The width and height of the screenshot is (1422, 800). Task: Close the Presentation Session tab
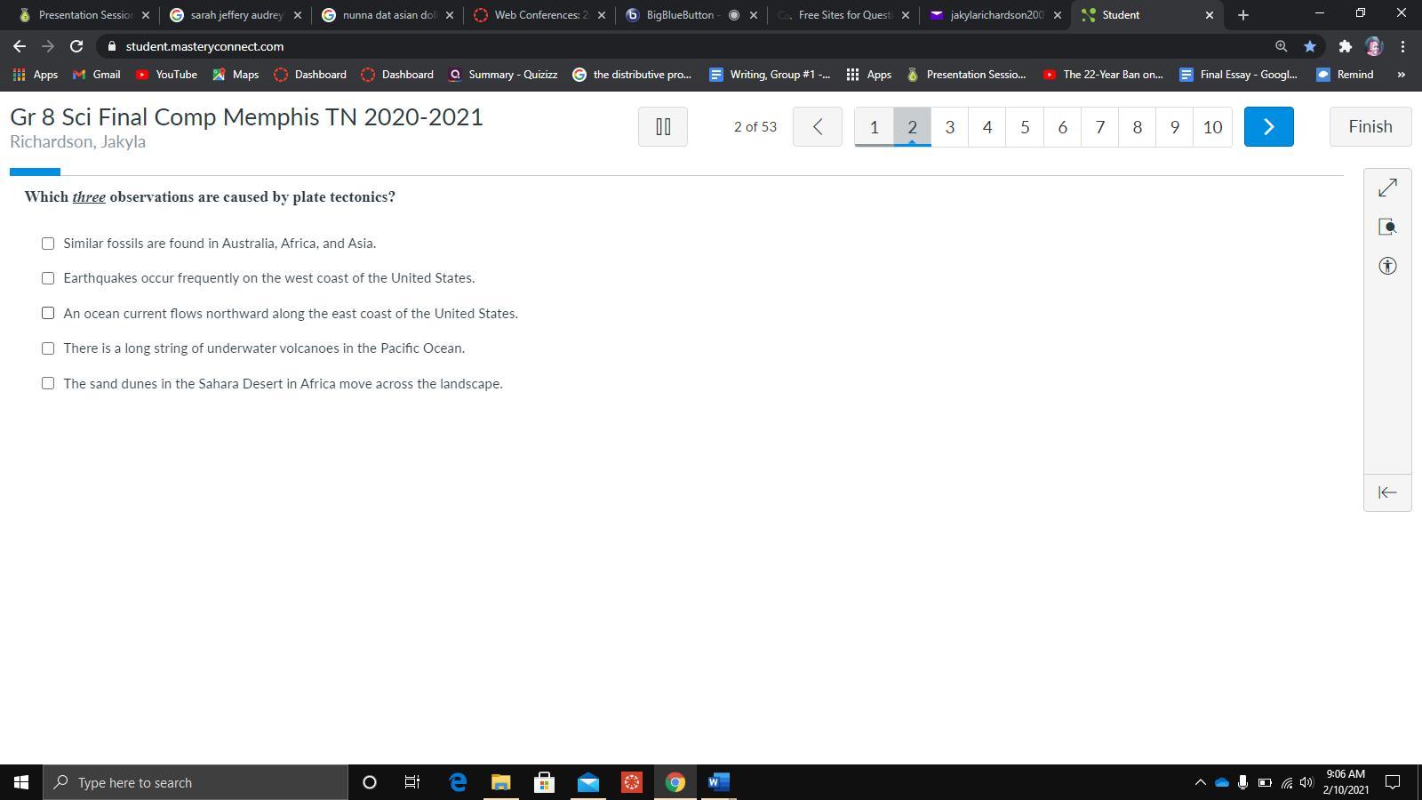pos(146,15)
